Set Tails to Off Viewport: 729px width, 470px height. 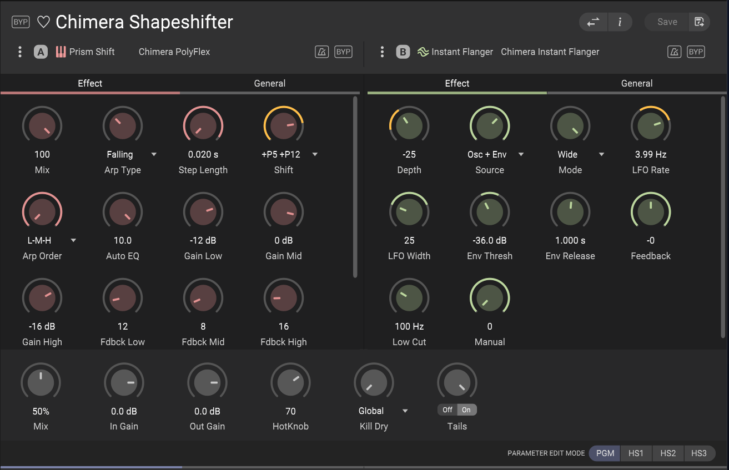click(x=448, y=410)
